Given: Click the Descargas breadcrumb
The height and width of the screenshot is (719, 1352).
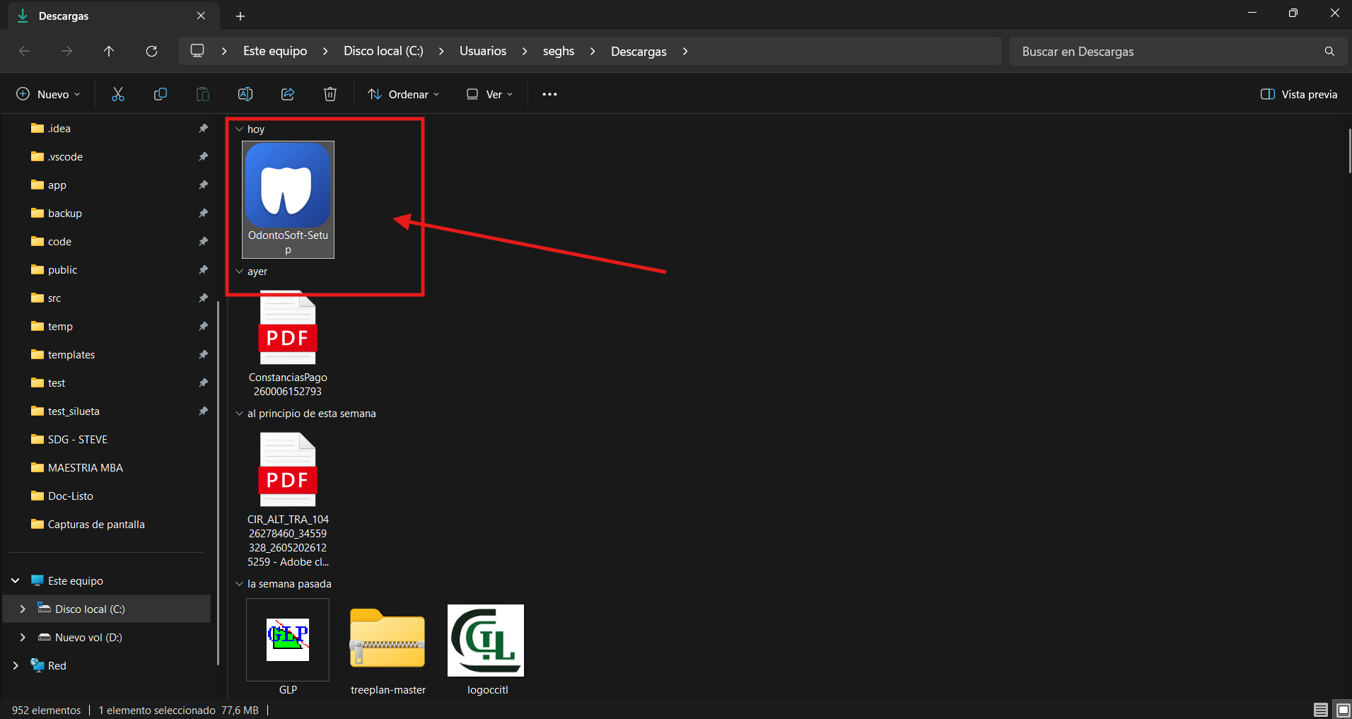Looking at the screenshot, I should click(x=639, y=51).
